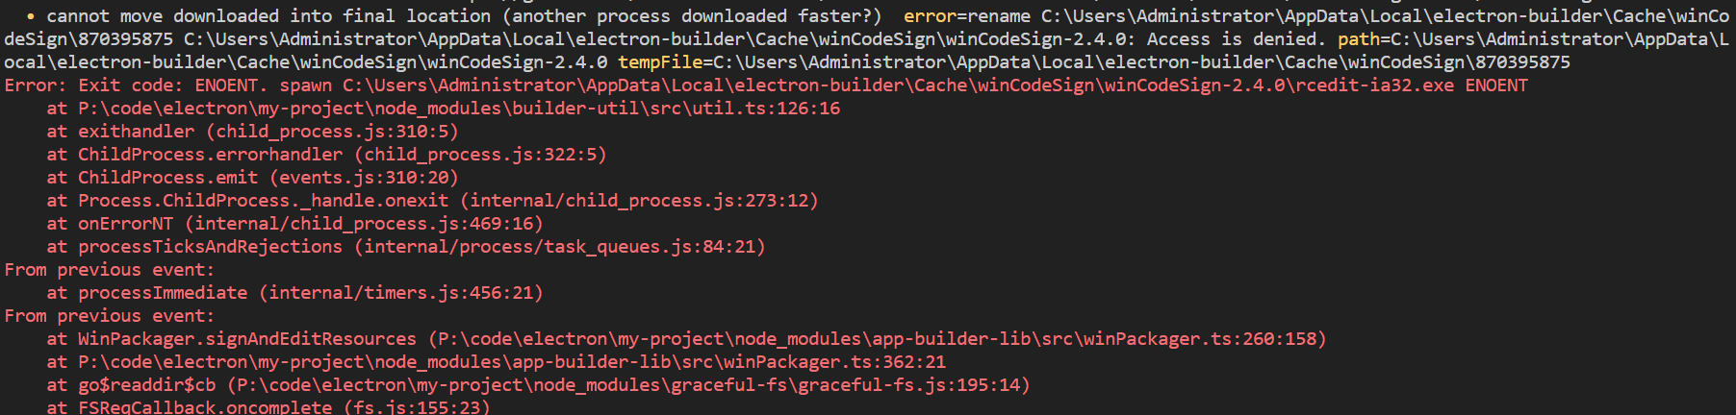Click the processImmediate internal/timers.js:456:21 frame
Image resolution: width=1736 pixels, height=415 pixels.
(x=294, y=293)
